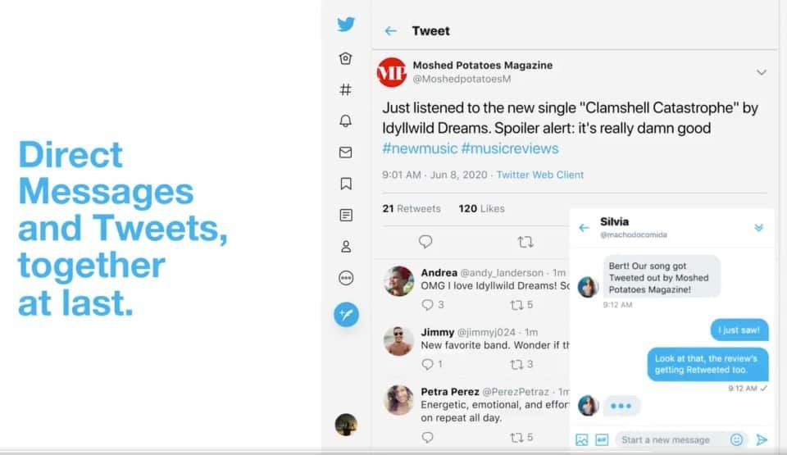Click the compose Tweet button

point(346,314)
